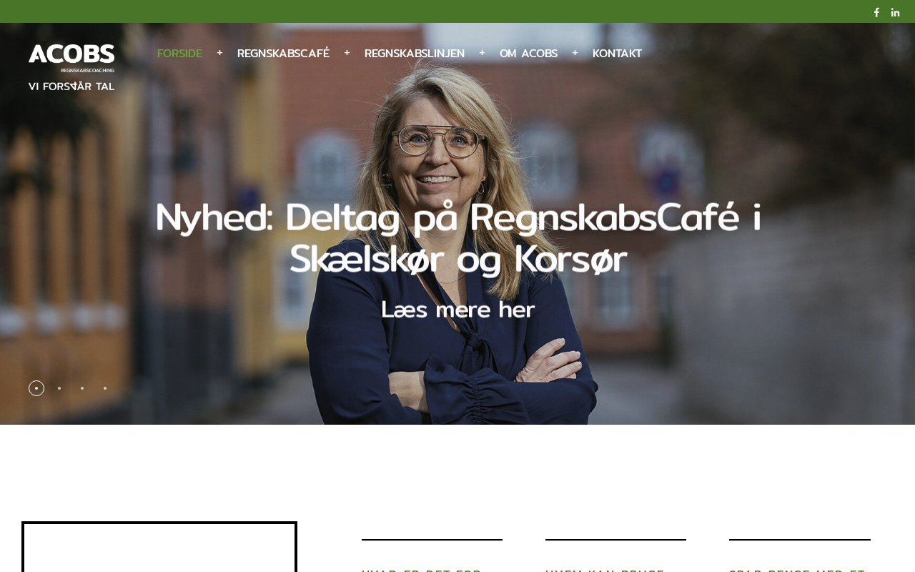Click the plus sign between Regnskabslinjen and Om Acobs

pos(482,52)
